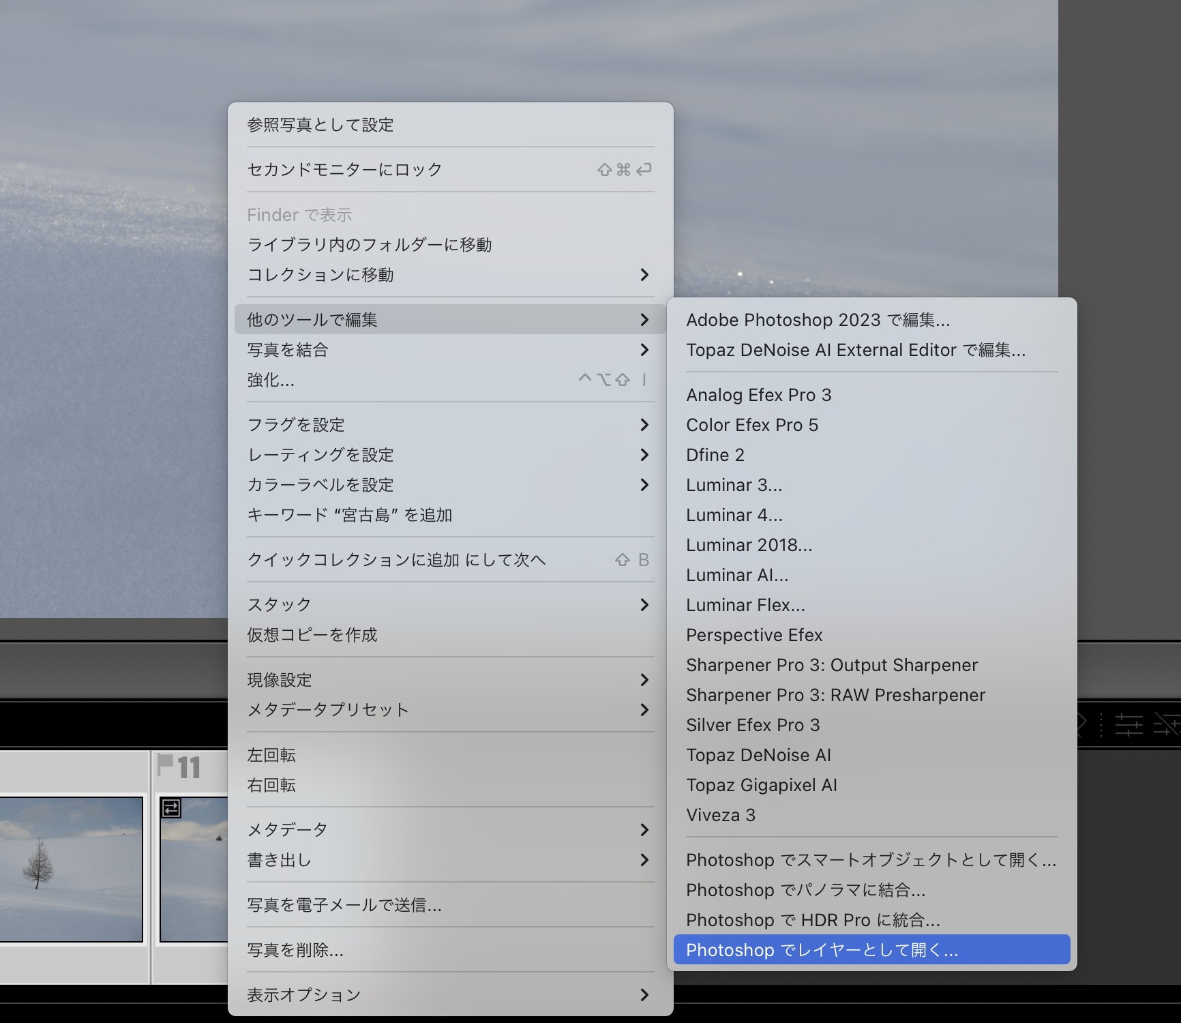1181x1023 pixels.
Task: Click the sliders icon in the toolbar
Action: (1128, 724)
